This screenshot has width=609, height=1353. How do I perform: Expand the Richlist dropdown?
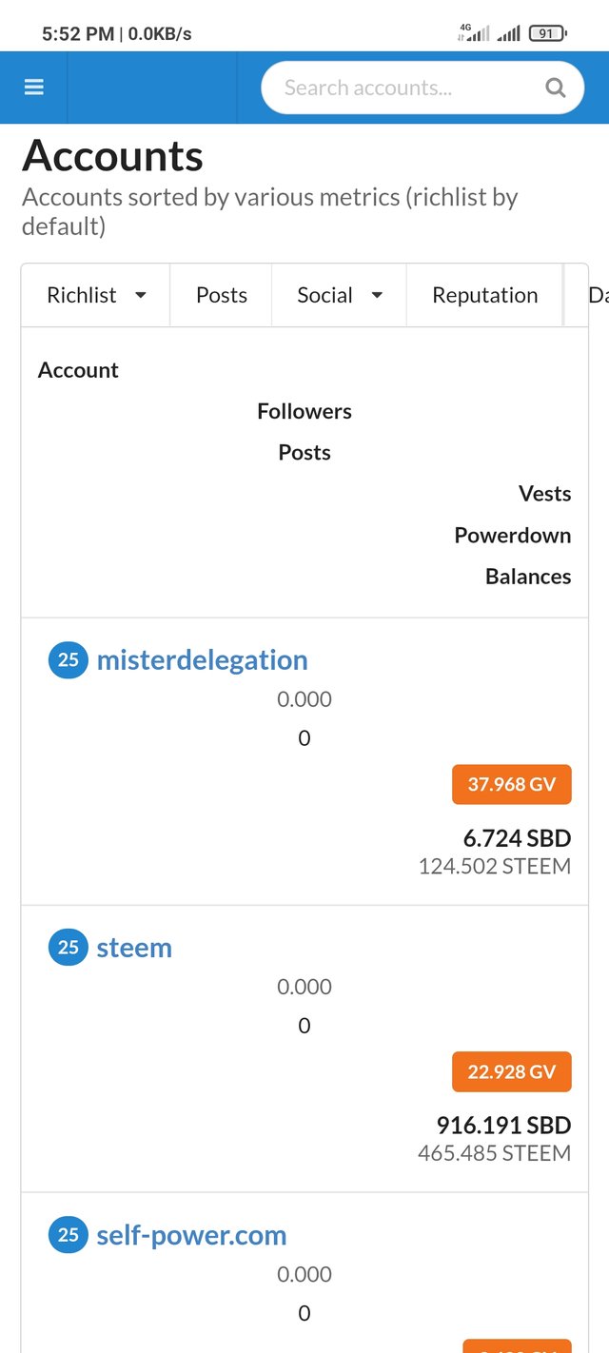[95, 295]
